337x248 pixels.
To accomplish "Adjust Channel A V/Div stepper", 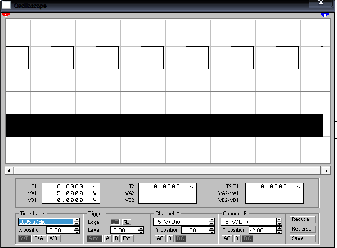I will (212, 222).
